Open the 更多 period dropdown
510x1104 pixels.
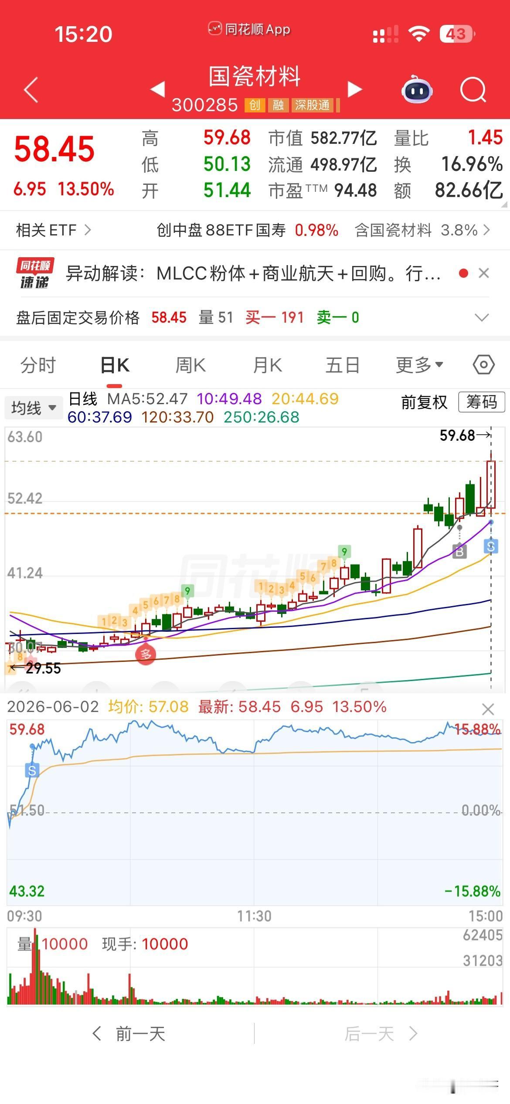(x=419, y=365)
